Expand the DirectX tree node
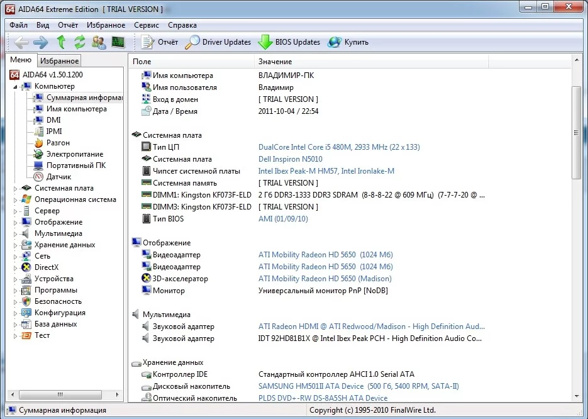 [x=15, y=268]
